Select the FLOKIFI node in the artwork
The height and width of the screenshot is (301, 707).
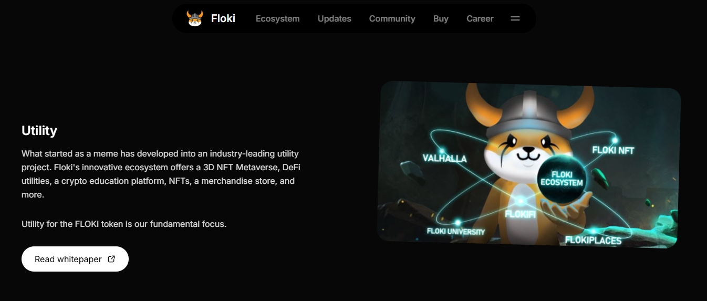click(521, 213)
